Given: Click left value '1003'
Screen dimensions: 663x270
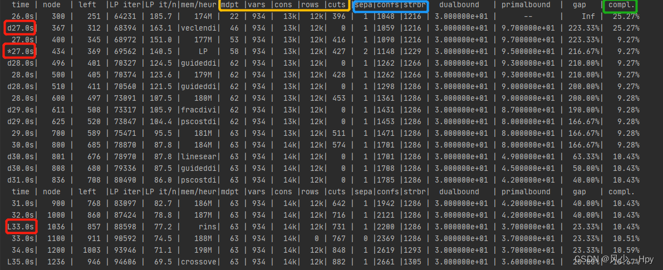Looking at the screenshot, I should point(91,250).
